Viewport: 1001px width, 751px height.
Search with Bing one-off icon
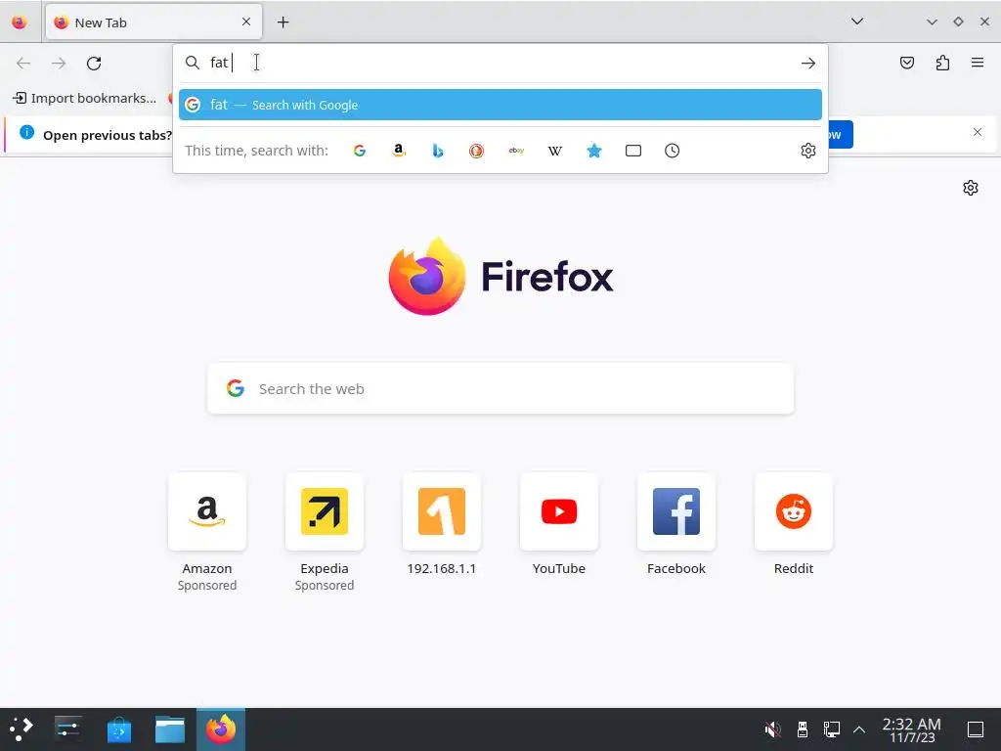pyautogui.click(x=438, y=151)
